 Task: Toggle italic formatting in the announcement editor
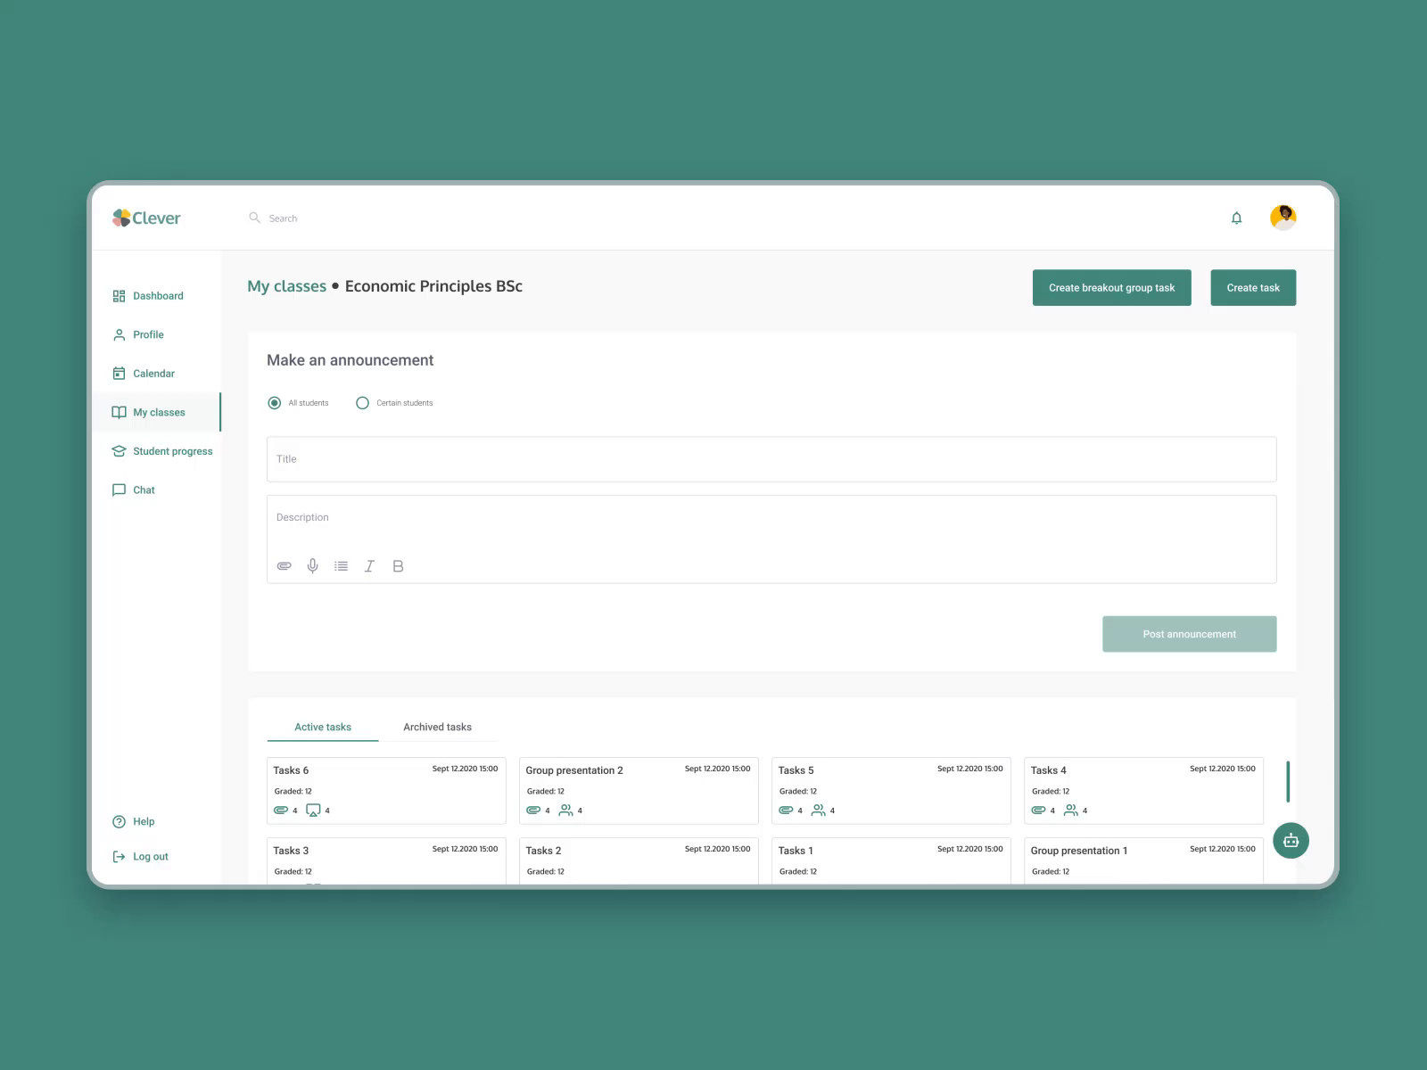[x=369, y=565]
